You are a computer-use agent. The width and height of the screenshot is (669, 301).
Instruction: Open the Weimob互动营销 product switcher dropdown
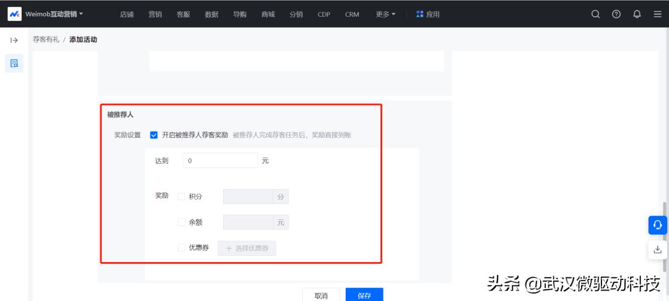[54, 14]
